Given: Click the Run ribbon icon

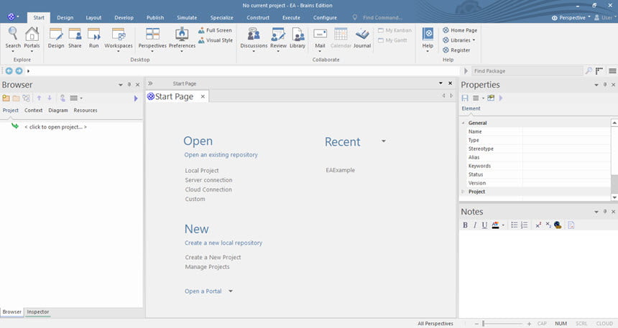Looking at the screenshot, I should coord(94,38).
